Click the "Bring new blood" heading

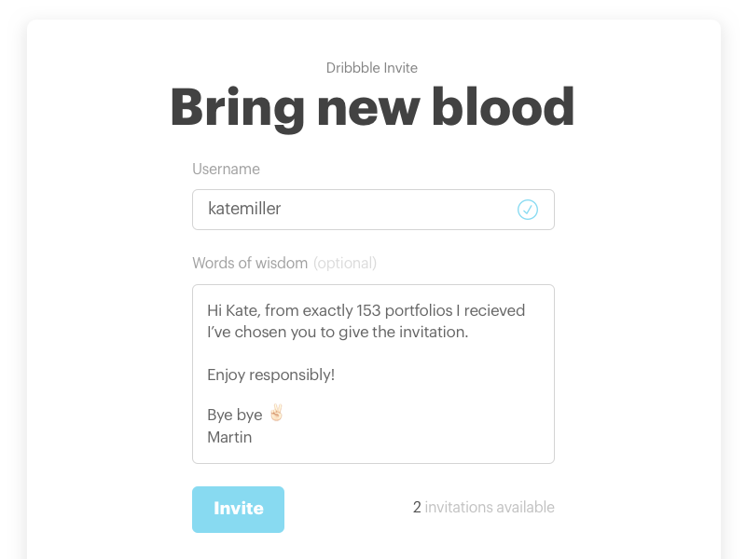pos(372,108)
